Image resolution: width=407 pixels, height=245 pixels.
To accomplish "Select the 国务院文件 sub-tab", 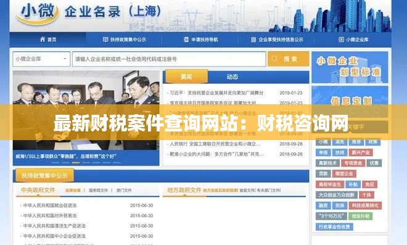I will 98,191.
